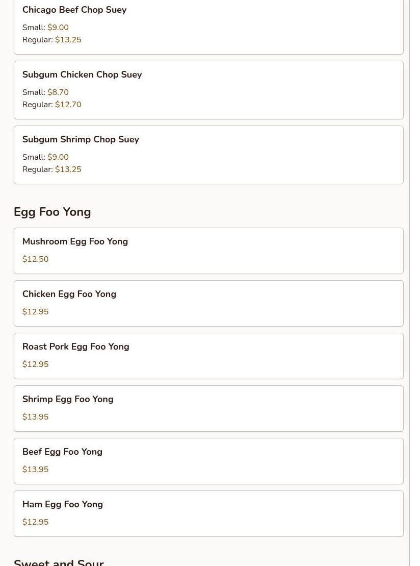Choose Regular $13.25 Subgum Shrimp option

pyautogui.click(x=52, y=169)
